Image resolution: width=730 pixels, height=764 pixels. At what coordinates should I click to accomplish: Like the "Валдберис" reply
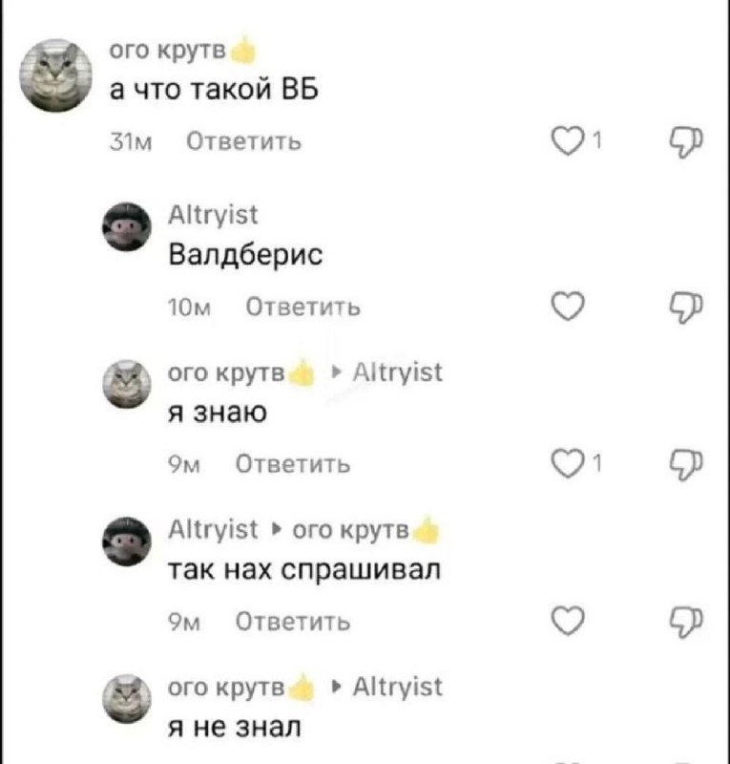coord(568,307)
